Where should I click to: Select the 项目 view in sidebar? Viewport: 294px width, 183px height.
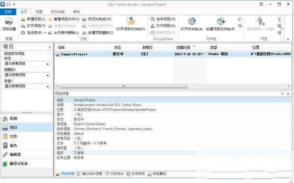tap(27, 127)
